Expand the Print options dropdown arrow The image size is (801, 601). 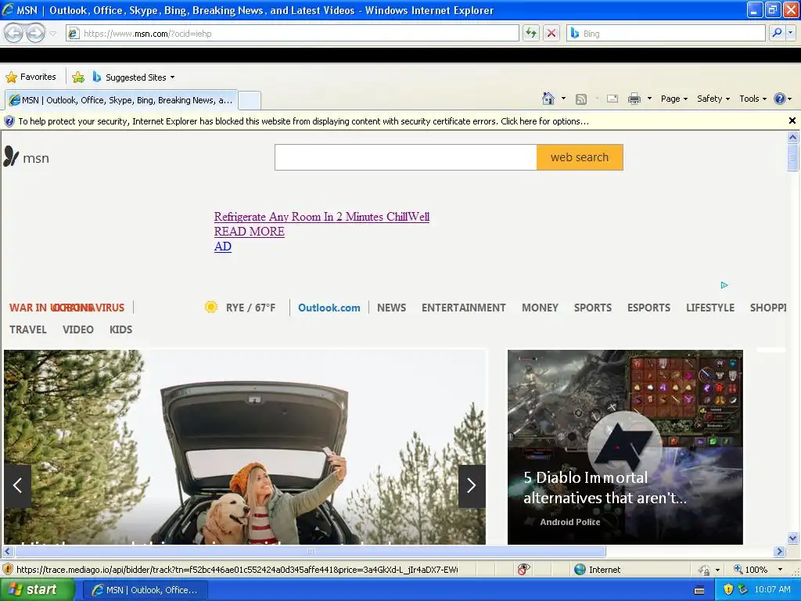[649, 99]
